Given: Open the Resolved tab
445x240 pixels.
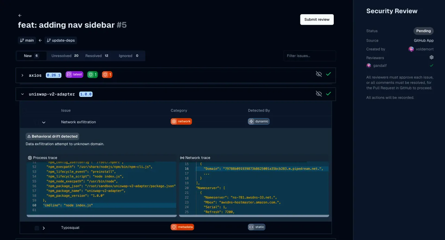Looking at the screenshot, I should click(97, 56).
